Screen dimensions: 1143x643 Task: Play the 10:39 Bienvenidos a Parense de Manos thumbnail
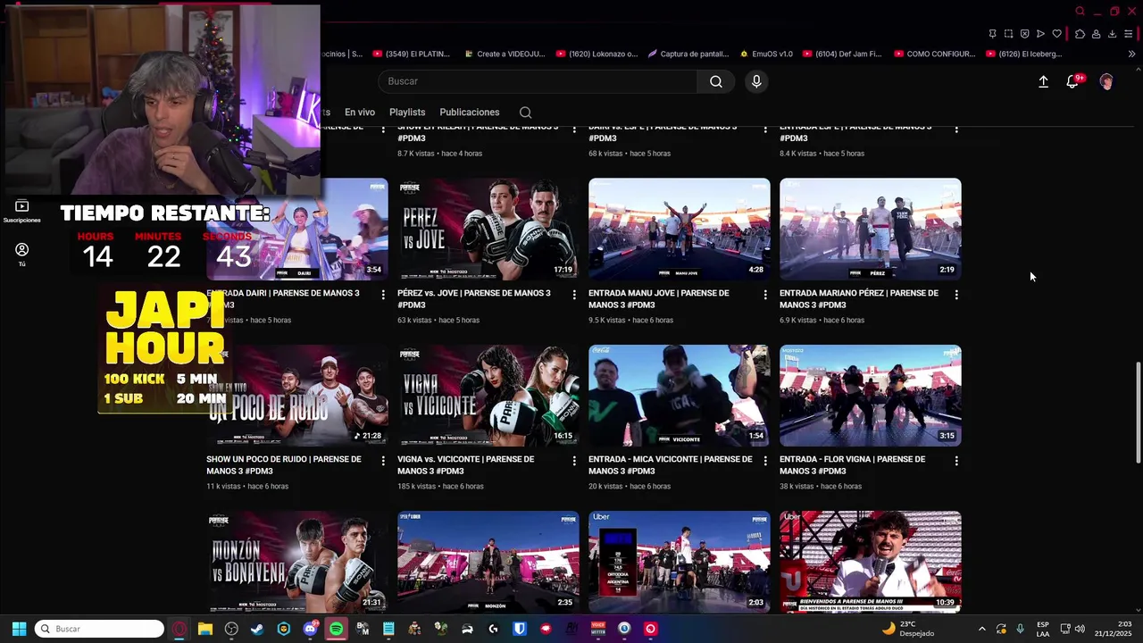tap(871, 562)
